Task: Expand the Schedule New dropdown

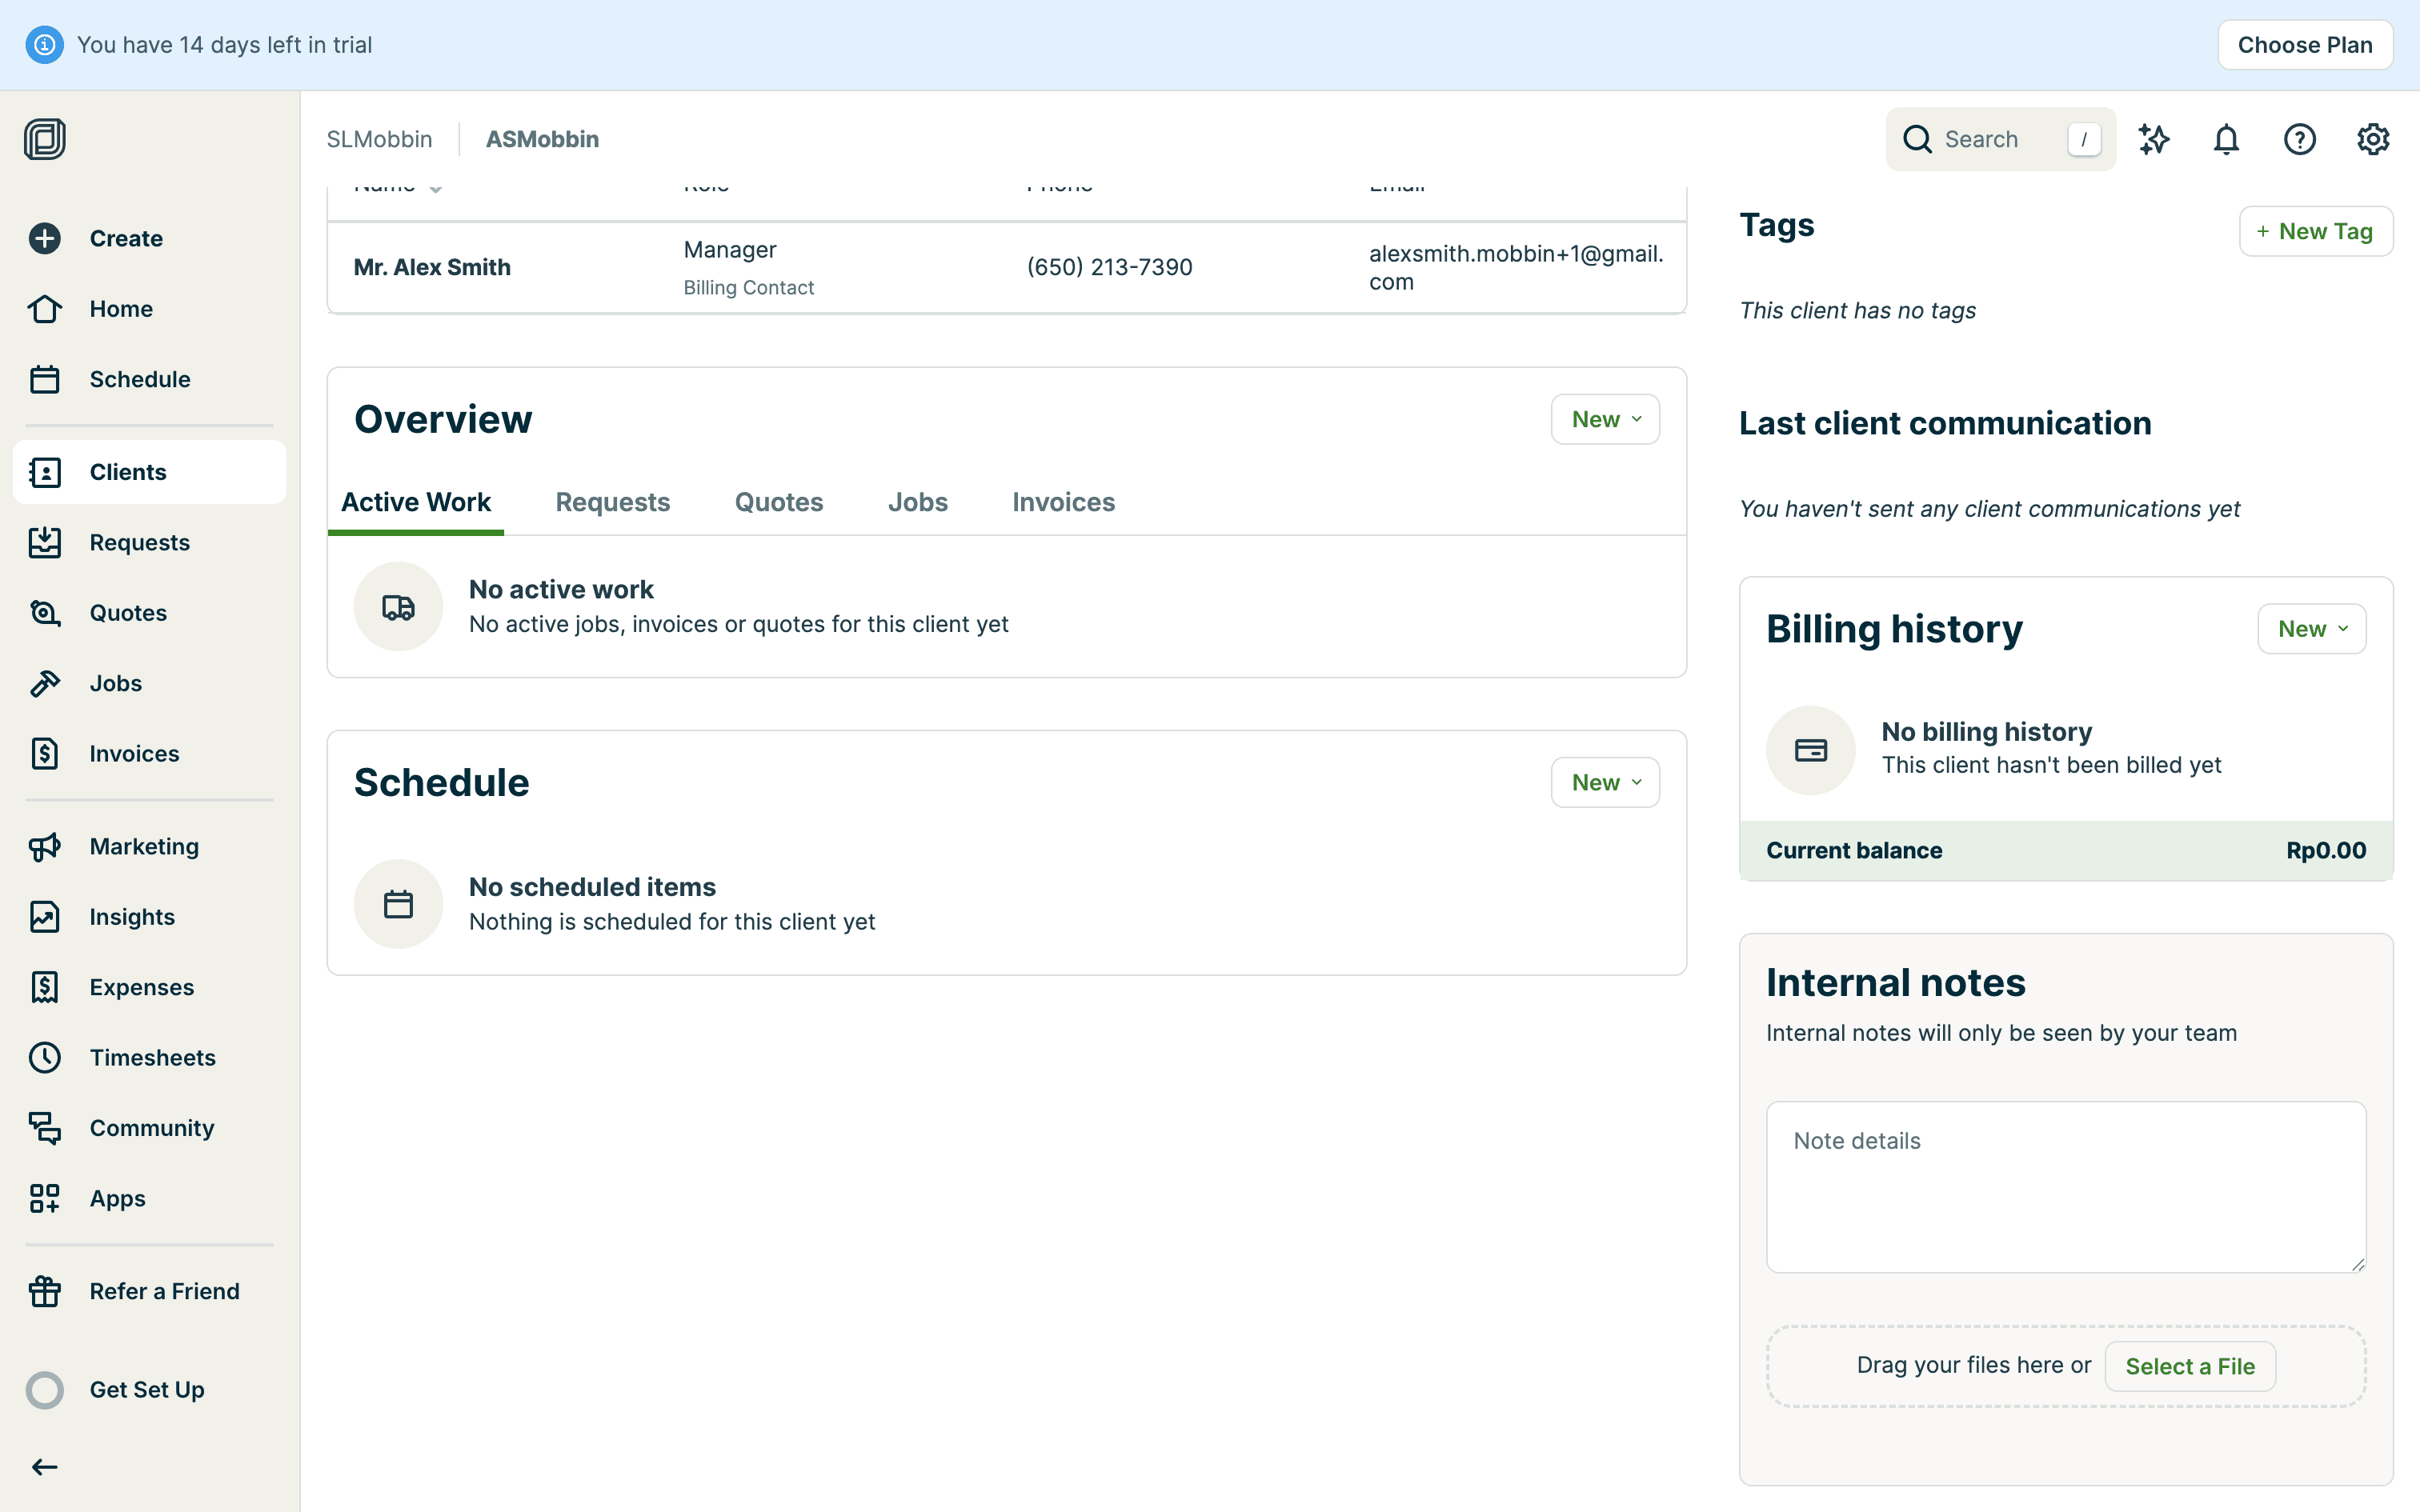Action: 1605,782
